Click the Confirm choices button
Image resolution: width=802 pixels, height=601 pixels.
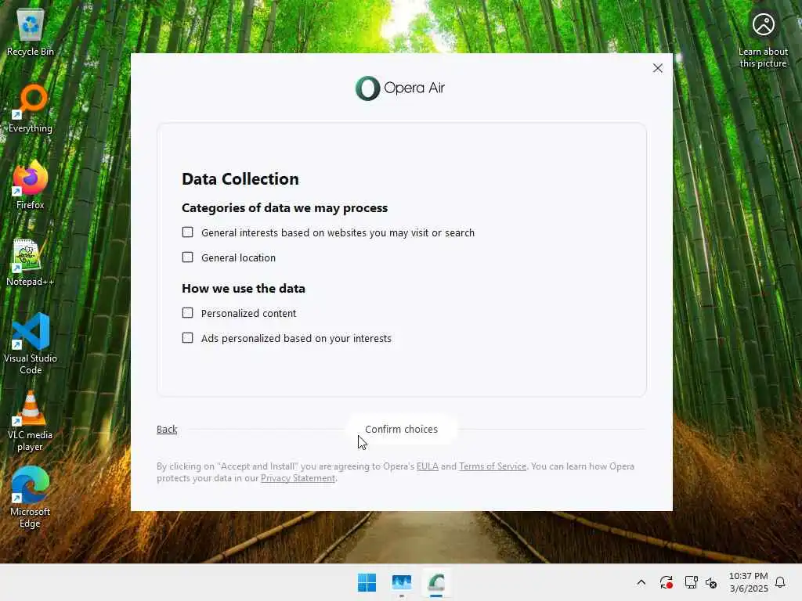click(402, 430)
